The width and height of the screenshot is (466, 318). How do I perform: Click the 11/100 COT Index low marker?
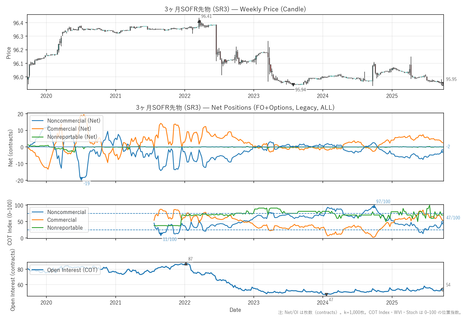161,234
